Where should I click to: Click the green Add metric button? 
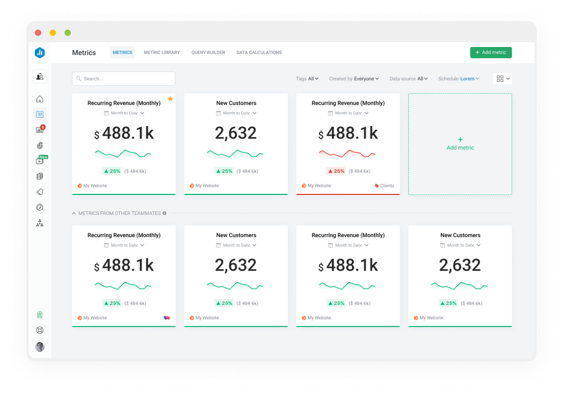coord(491,53)
